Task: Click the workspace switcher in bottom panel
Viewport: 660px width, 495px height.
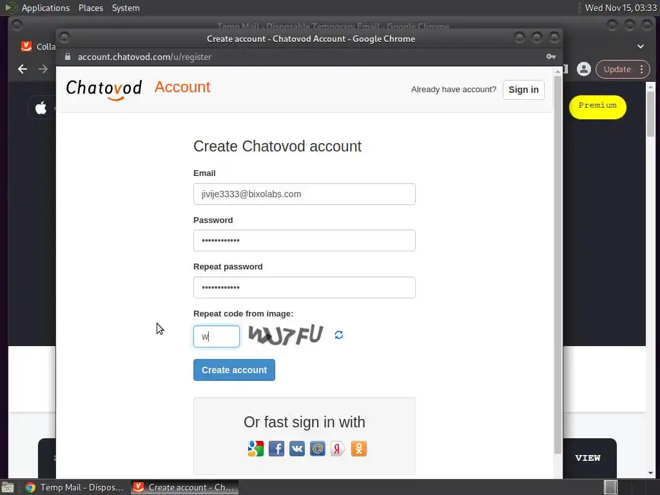Action: (611, 487)
